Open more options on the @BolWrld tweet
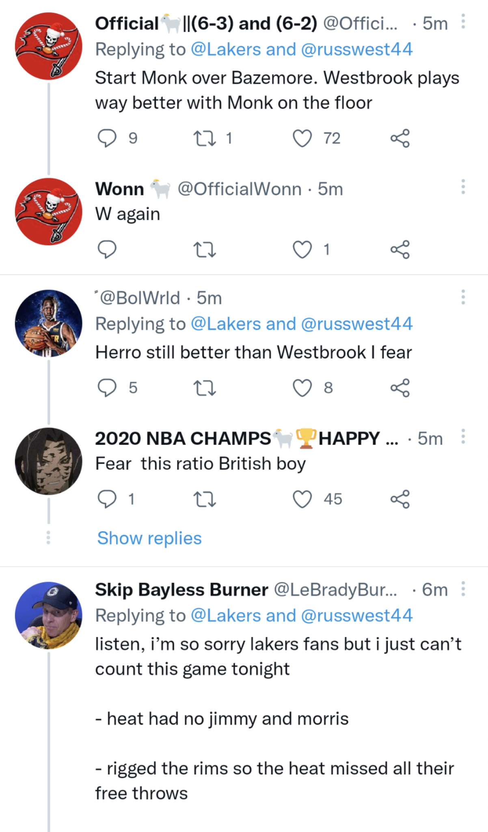 tap(463, 297)
